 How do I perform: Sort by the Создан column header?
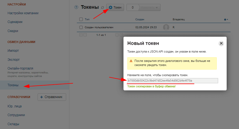[140, 19]
